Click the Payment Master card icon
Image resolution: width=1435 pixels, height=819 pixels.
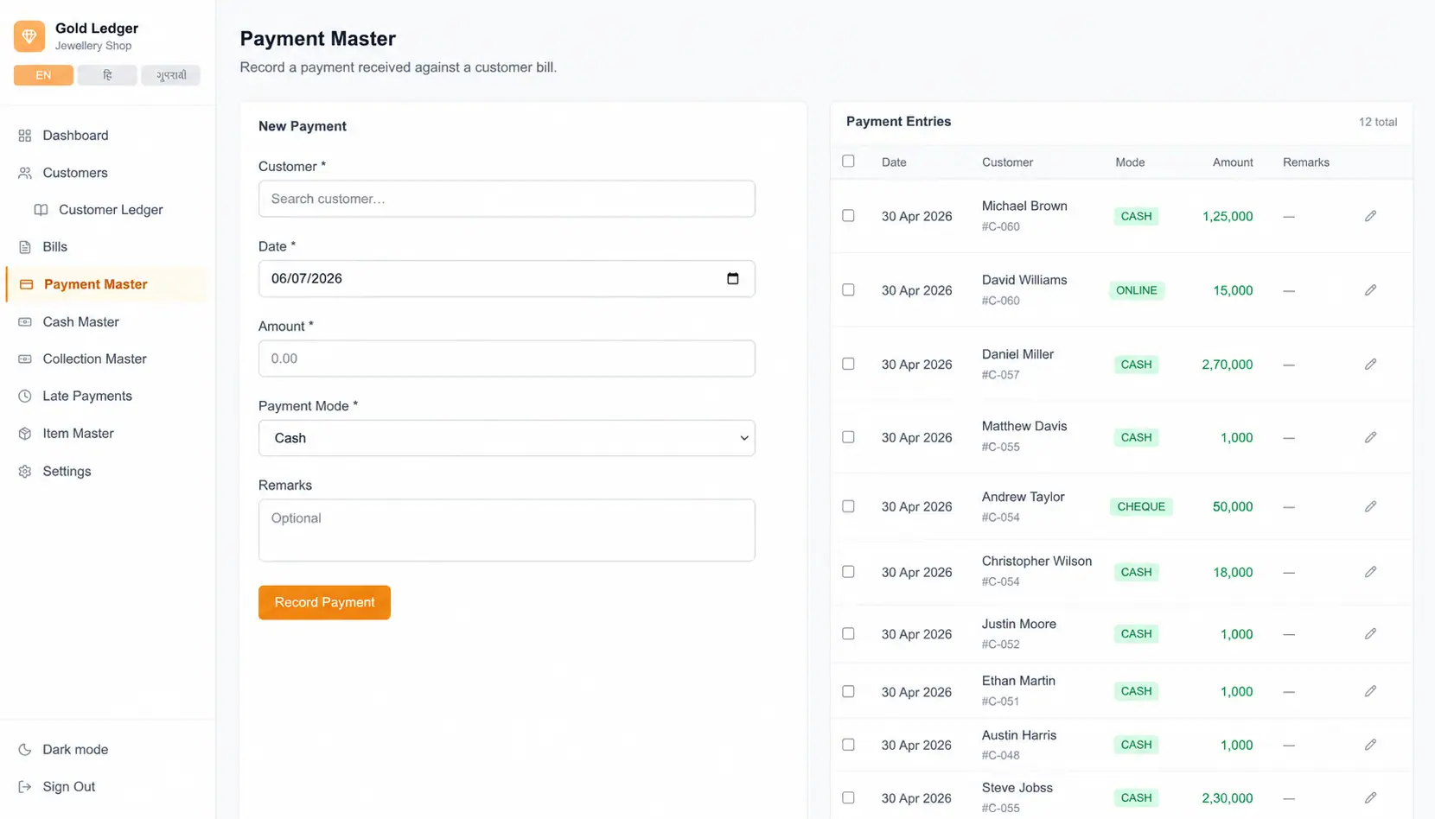tap(27, 284)
